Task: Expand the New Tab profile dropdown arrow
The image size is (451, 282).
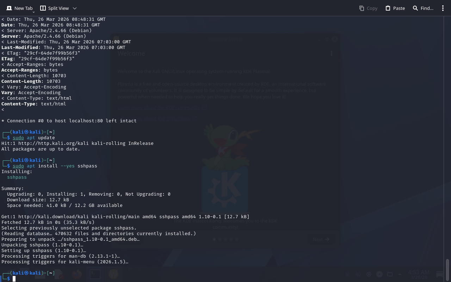Action: (33, 12)
